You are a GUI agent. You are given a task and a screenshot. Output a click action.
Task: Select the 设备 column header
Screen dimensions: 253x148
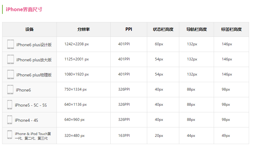pos(29,29)
